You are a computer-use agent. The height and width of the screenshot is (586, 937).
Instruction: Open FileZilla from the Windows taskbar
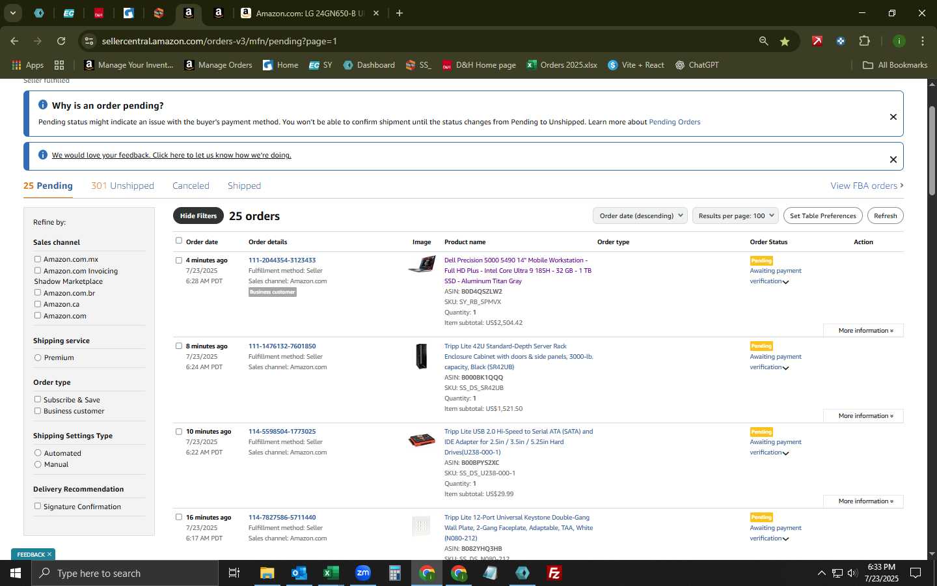554,573
